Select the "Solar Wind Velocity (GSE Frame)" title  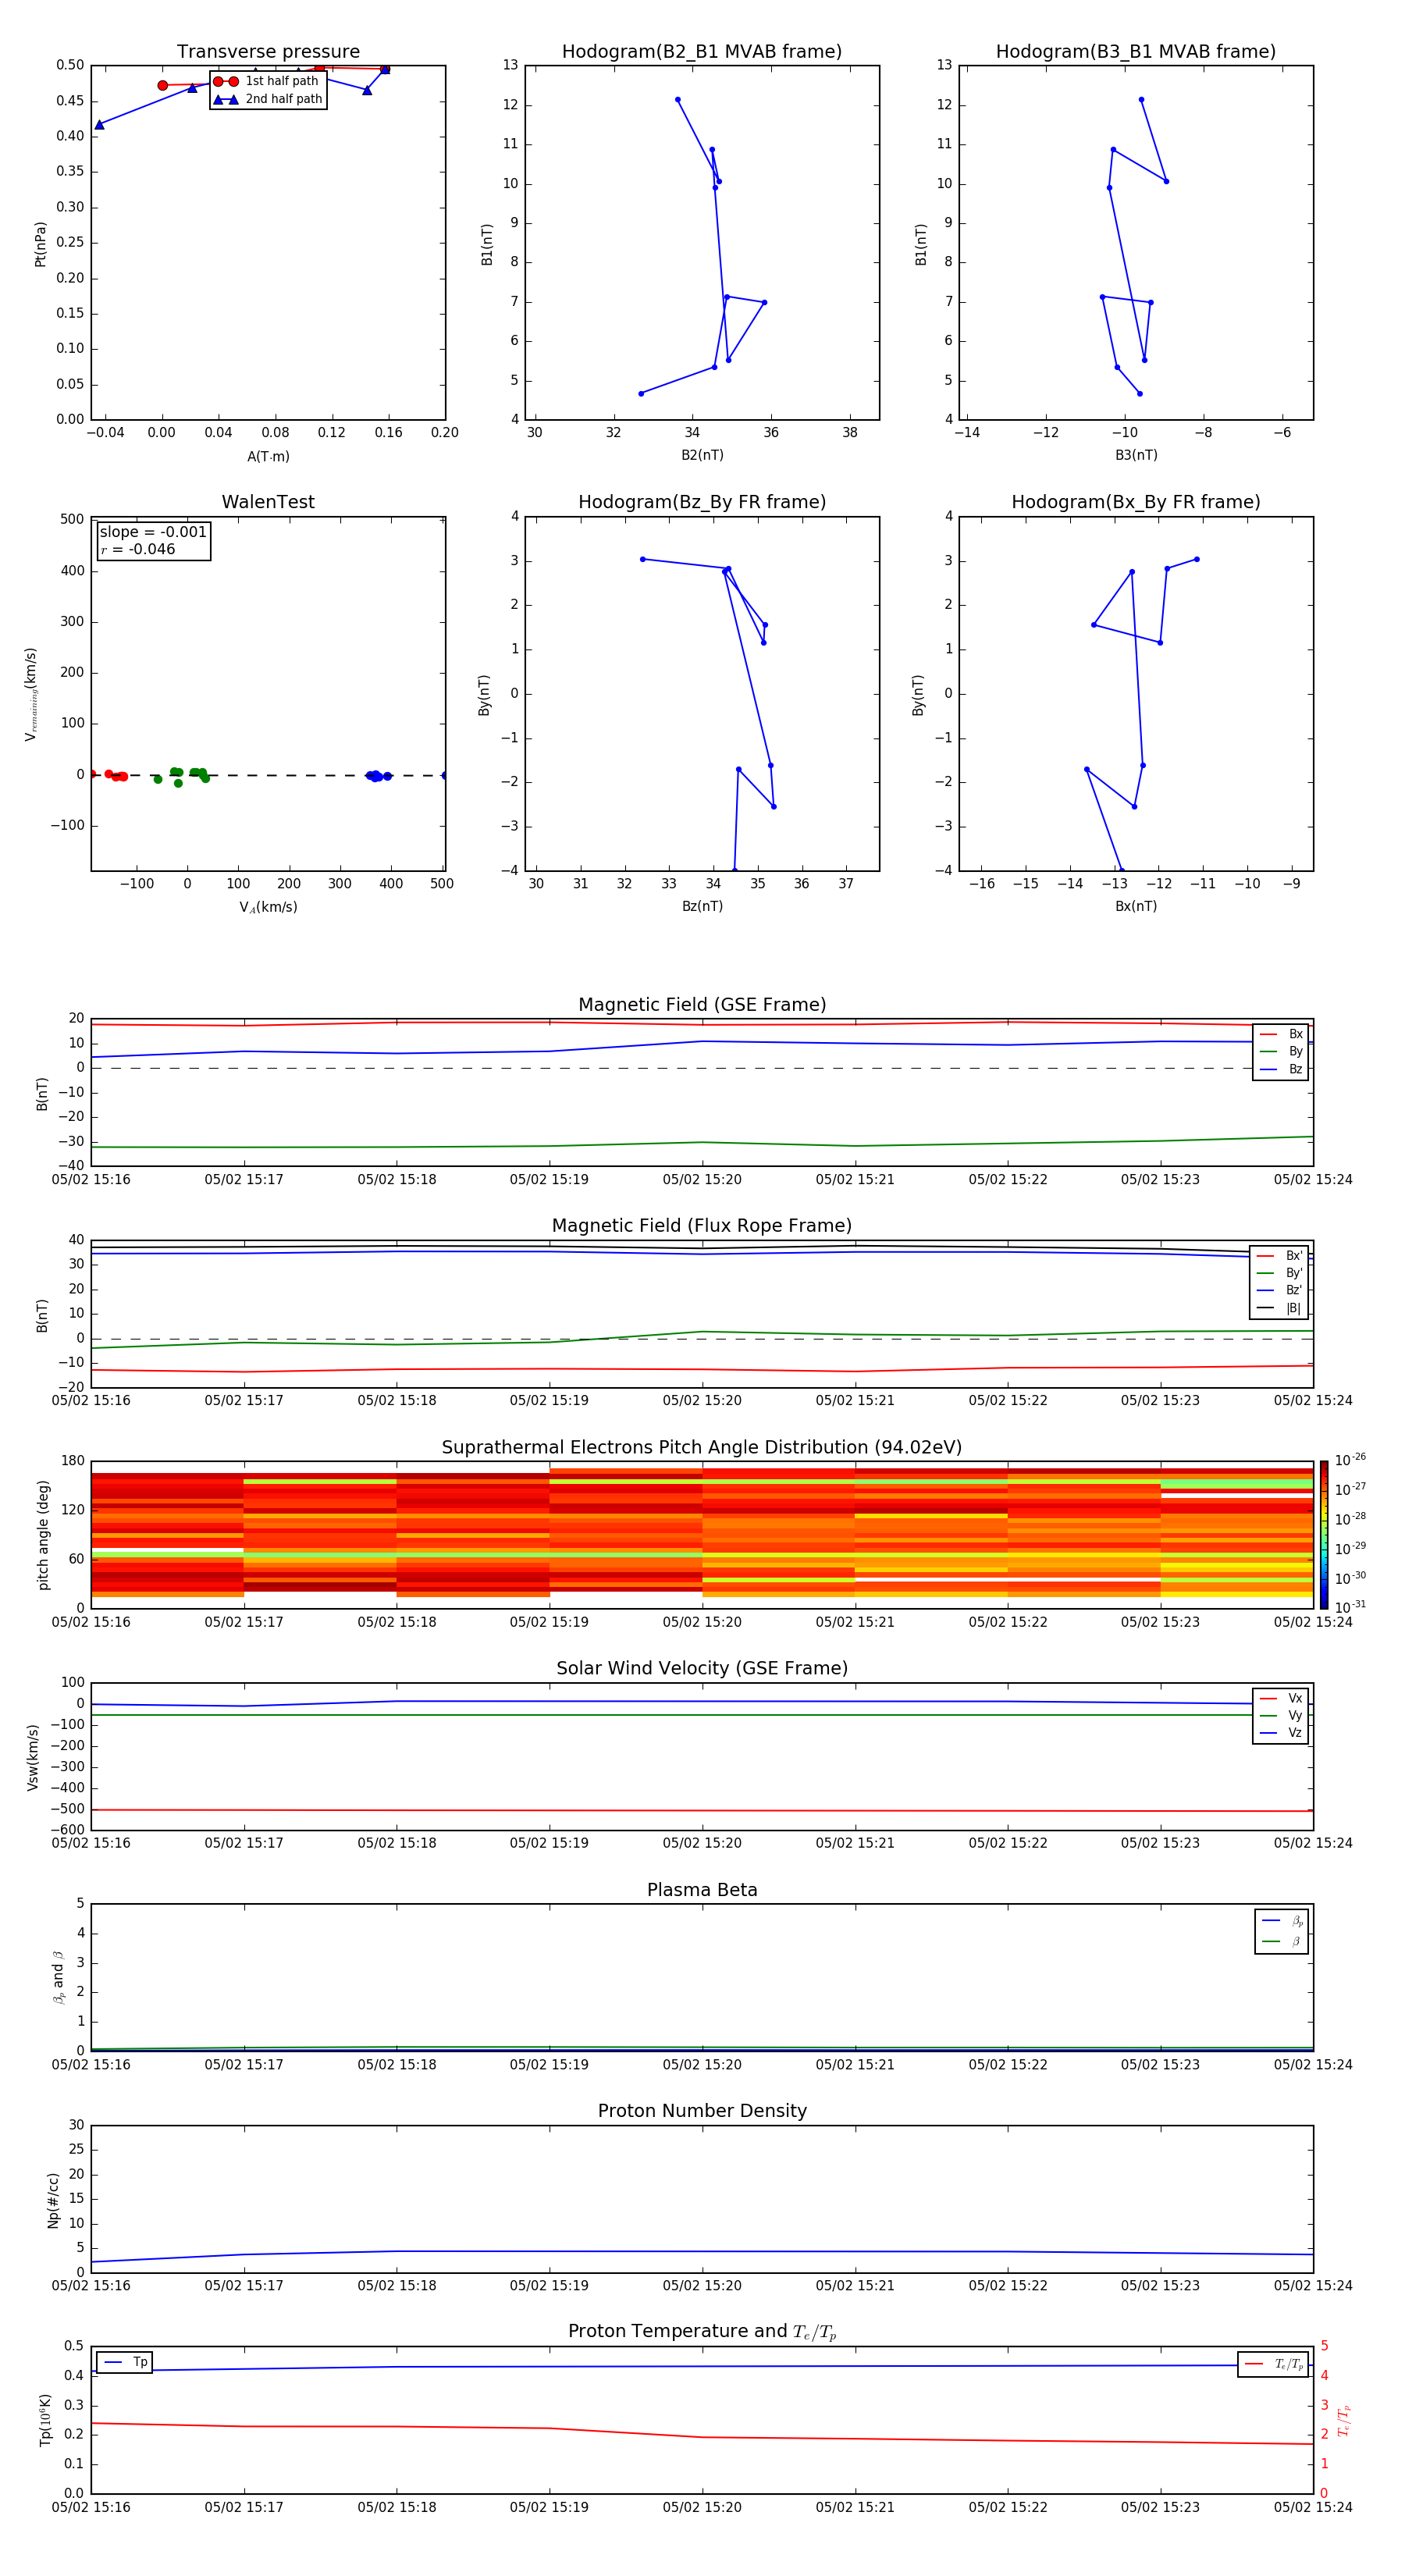(702, 1669)
